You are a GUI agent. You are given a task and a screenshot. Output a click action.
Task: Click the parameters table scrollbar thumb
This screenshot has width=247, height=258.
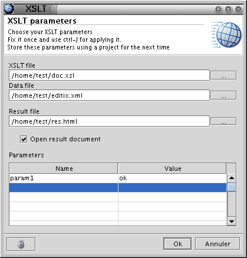(232, 187)
